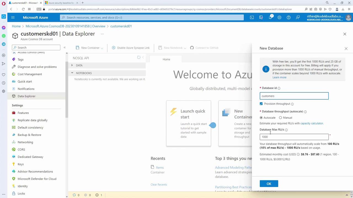
Task: Open Azure portal settings gear
Action: tap(279, 17)
